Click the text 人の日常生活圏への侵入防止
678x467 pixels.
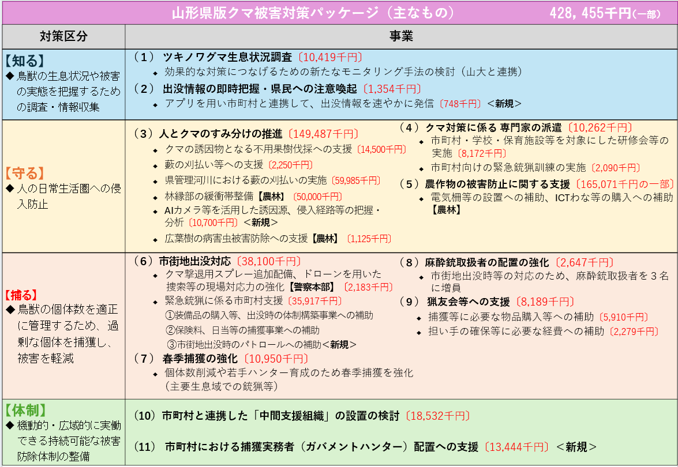69,196
